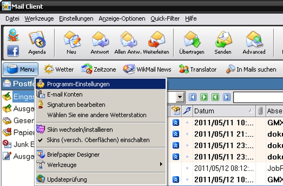Open the Datei menu
The image size is (283, 186).
point(12,19)
